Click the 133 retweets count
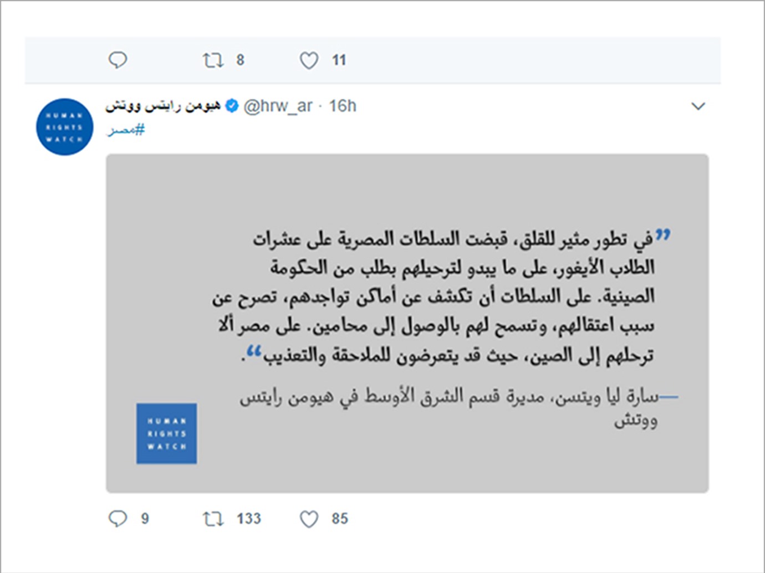Image resolution: width=765 pixels, height=573 pixels. coord(248,519)
